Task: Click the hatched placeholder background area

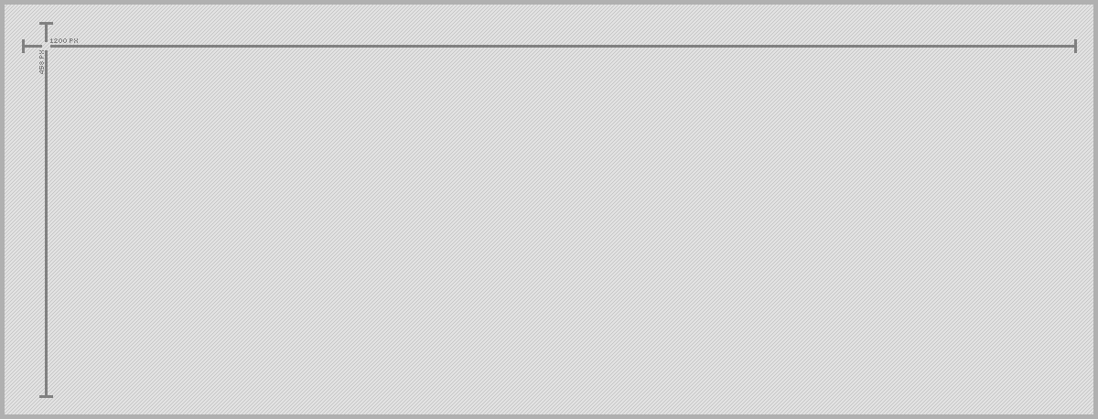Action: [567, 229]
